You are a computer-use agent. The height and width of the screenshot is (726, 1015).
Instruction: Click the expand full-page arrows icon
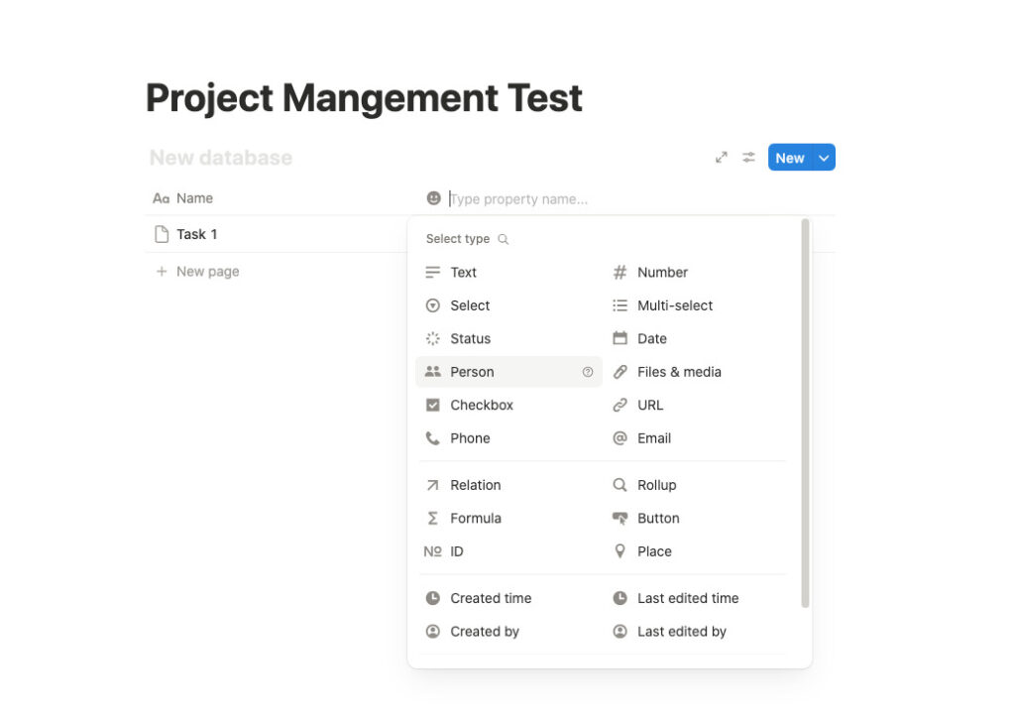tap(722, 158)
